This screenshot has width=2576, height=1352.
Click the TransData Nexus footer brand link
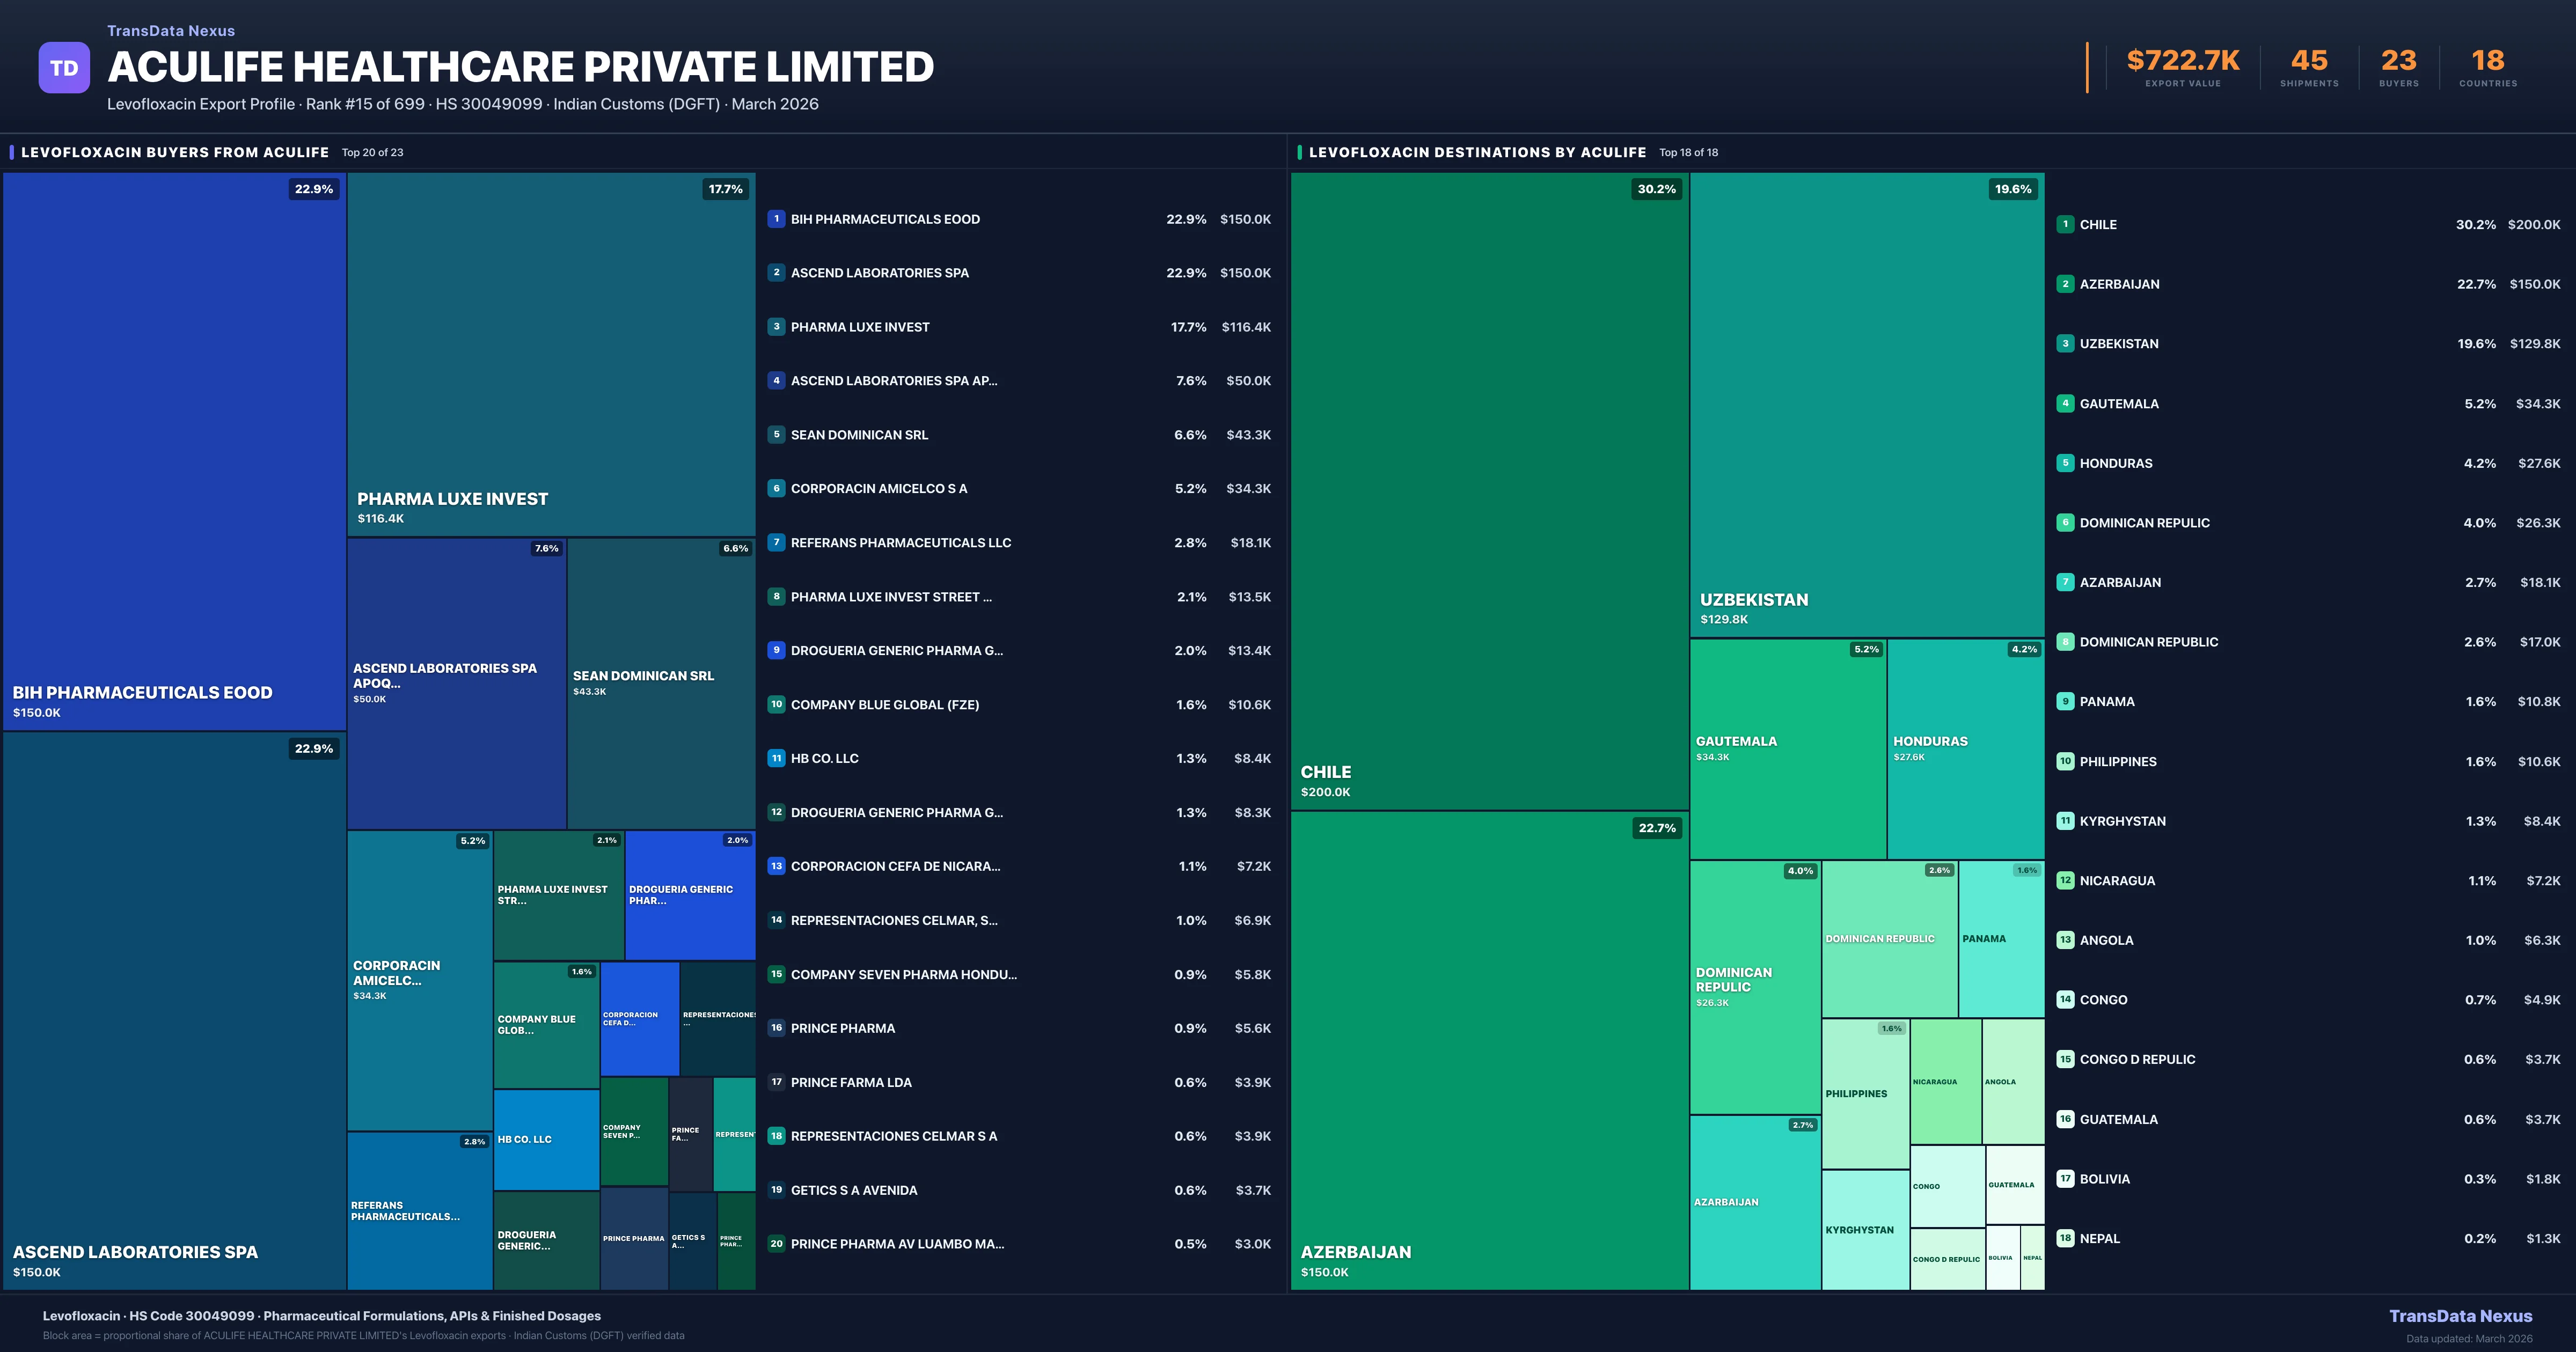pos(2460,1316)
